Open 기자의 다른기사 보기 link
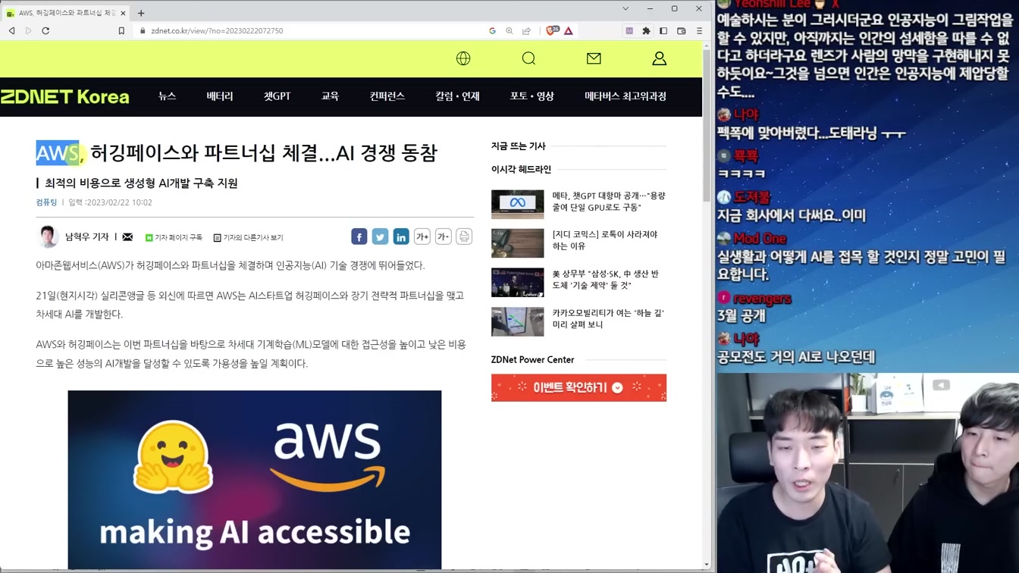1019x573 pixels. [249, 237]
